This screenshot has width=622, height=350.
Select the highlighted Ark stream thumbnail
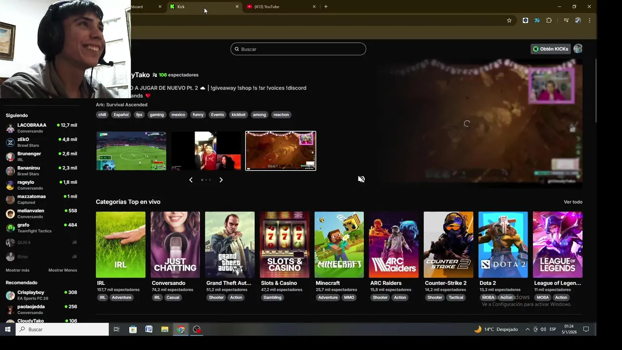tap(281, 151)
